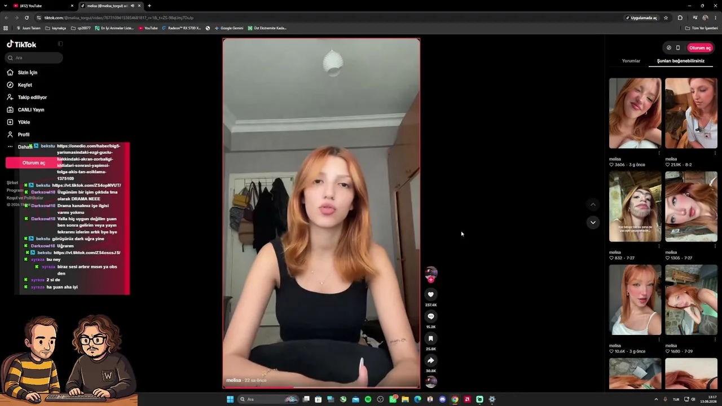This screenshot has width=722, height=406.
Task: Open the recommended video with 10.6K likes
Action: click(x=635, y=300)
